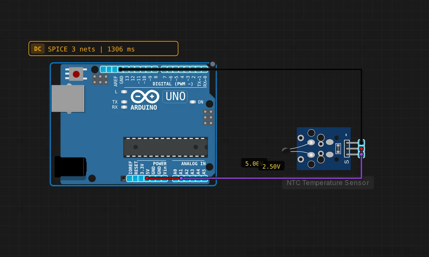Click the 5.00V voltage probe label
This screenshot has width=429, height=257.
[252, 163]
